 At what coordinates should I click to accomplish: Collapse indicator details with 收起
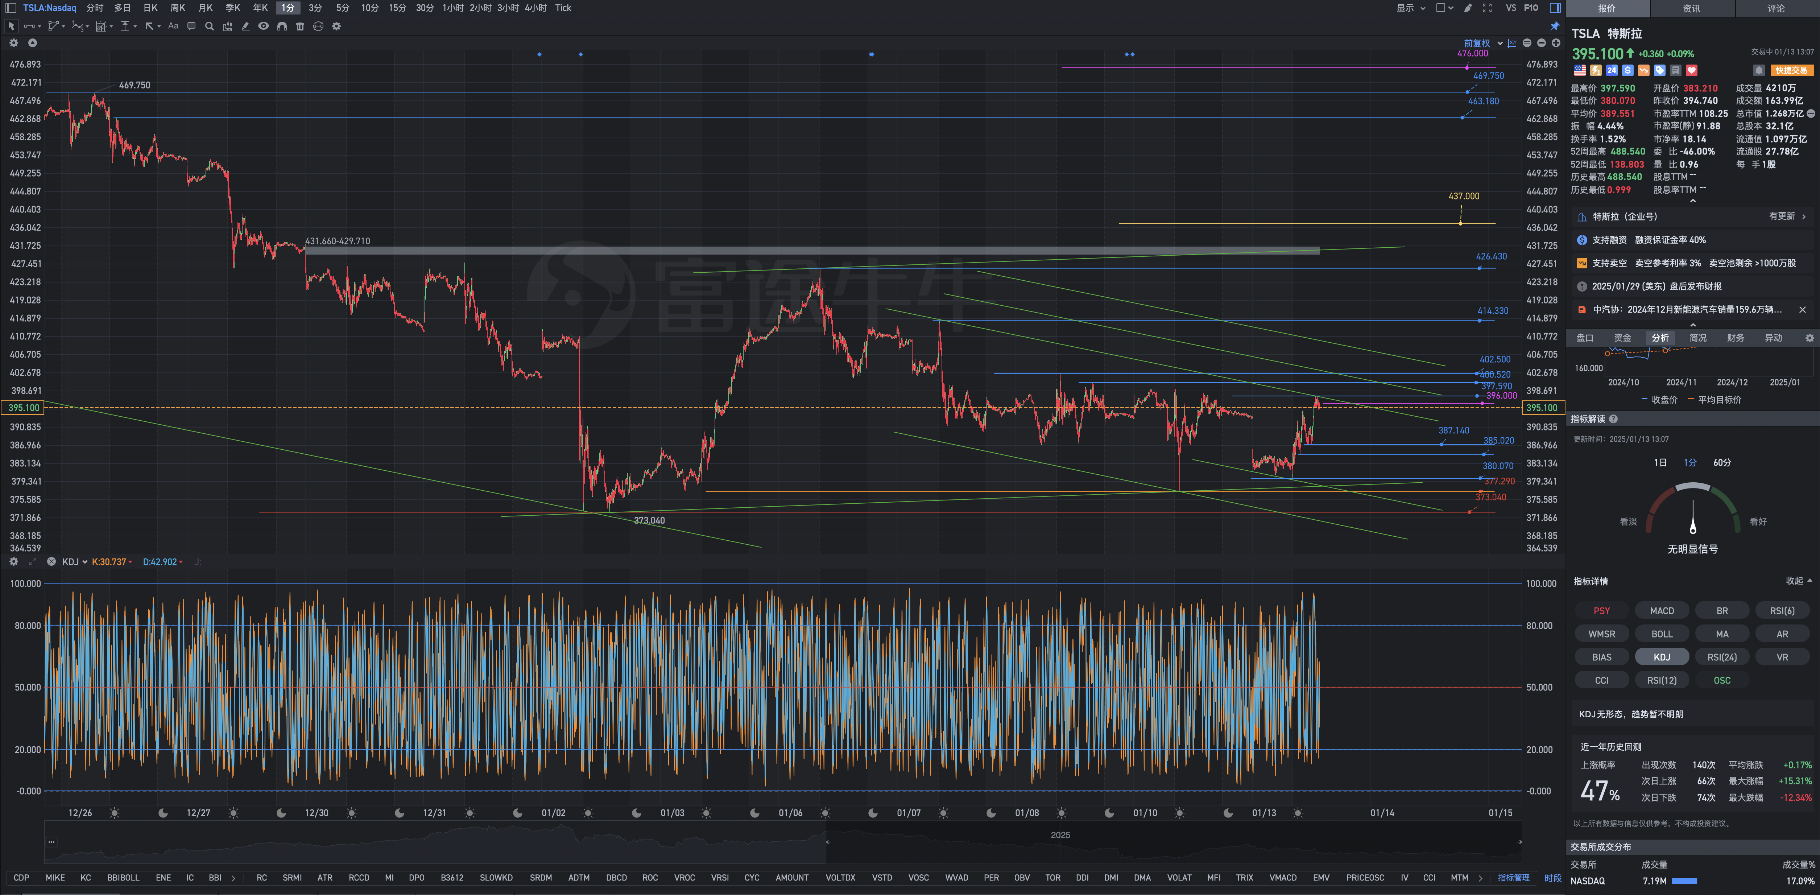point(1799,580)
